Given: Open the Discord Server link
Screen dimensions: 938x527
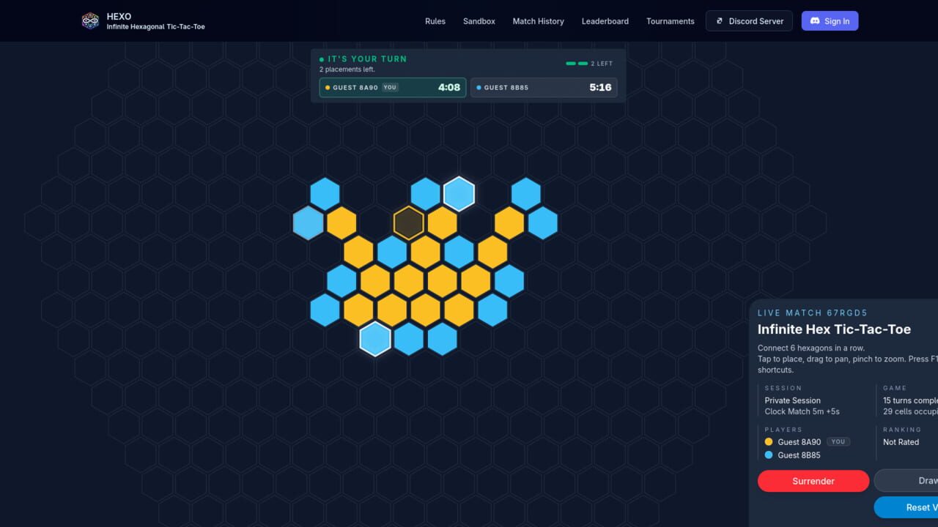Looking at the screenshot, I should click(749, 21).
